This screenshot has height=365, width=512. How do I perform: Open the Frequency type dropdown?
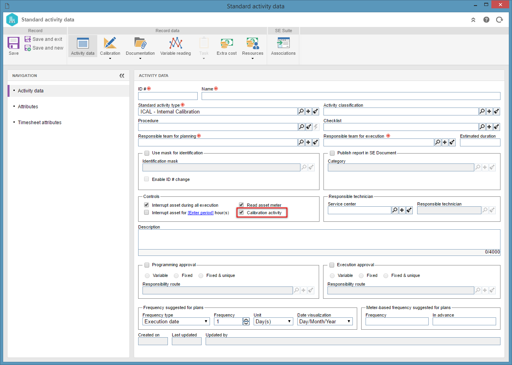tap(176, 321)
